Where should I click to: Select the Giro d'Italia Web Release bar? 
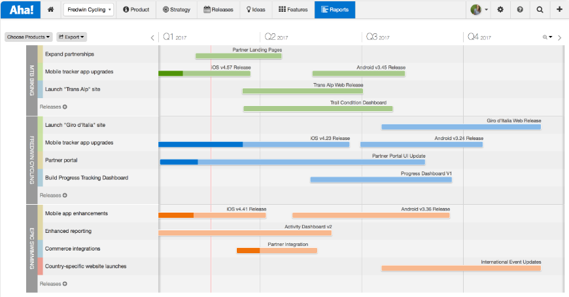tap(461, 126)
